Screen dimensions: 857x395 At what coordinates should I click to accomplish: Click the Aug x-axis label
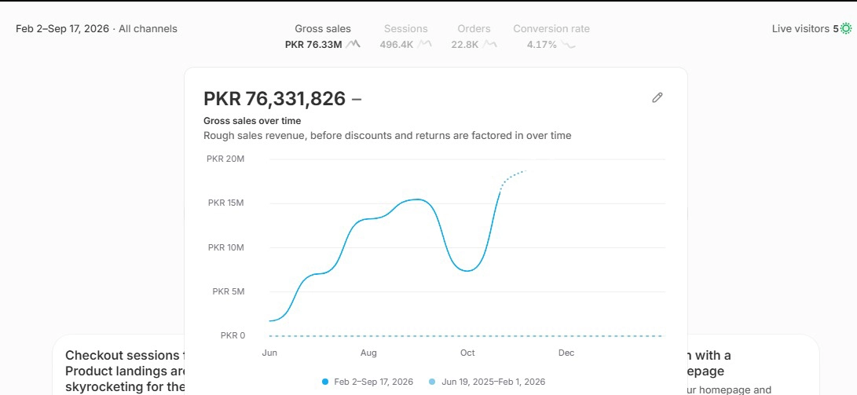(368, 353)
